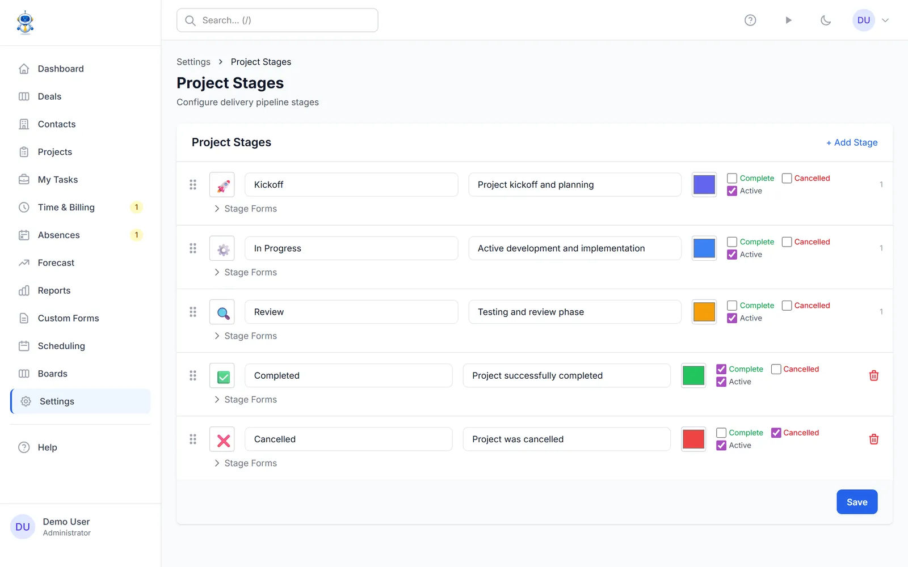Click the Settings breadcrumb link

click(x=194, y=62)
